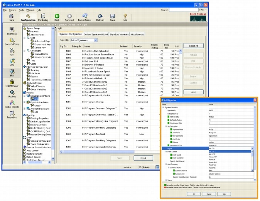Image resolution: width=260 pixels, height=201 pixels.
Task: Click the Cisco Systems logo
Action: (x=198, y=17)
